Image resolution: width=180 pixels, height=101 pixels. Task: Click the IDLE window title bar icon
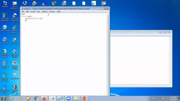(x=22, y=9)
